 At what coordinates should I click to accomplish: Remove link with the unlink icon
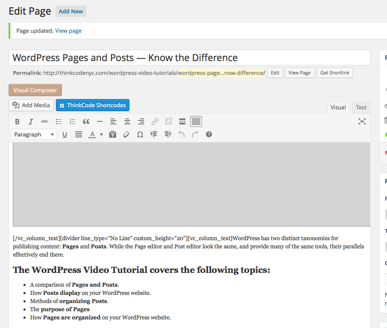point(169,121)
